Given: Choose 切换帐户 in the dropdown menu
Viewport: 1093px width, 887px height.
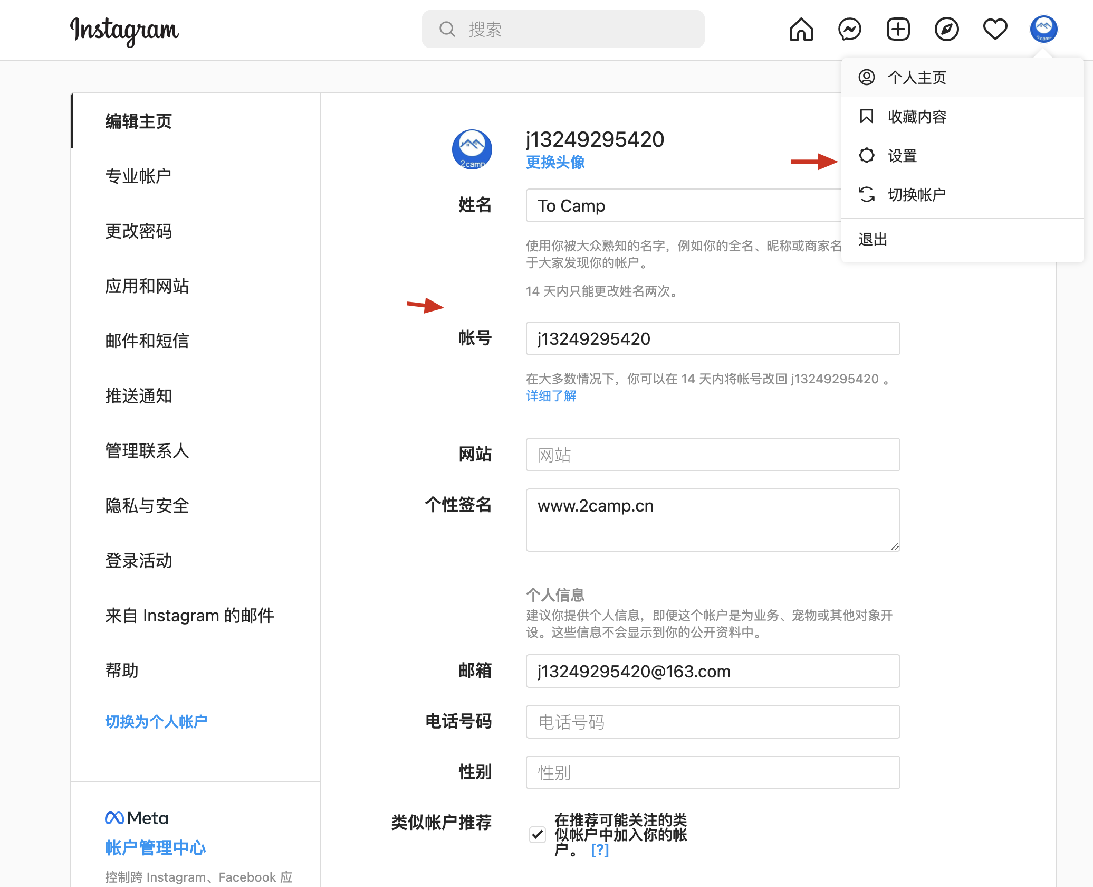Looking at the screenshot, I should pyautogui.click(x=917, y=195).
